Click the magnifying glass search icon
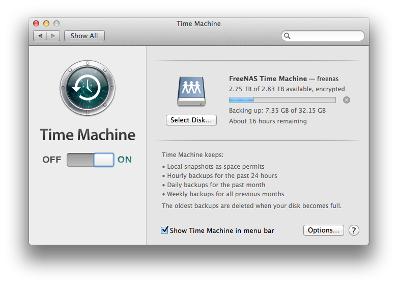The image size is (398, 285). 287,36
